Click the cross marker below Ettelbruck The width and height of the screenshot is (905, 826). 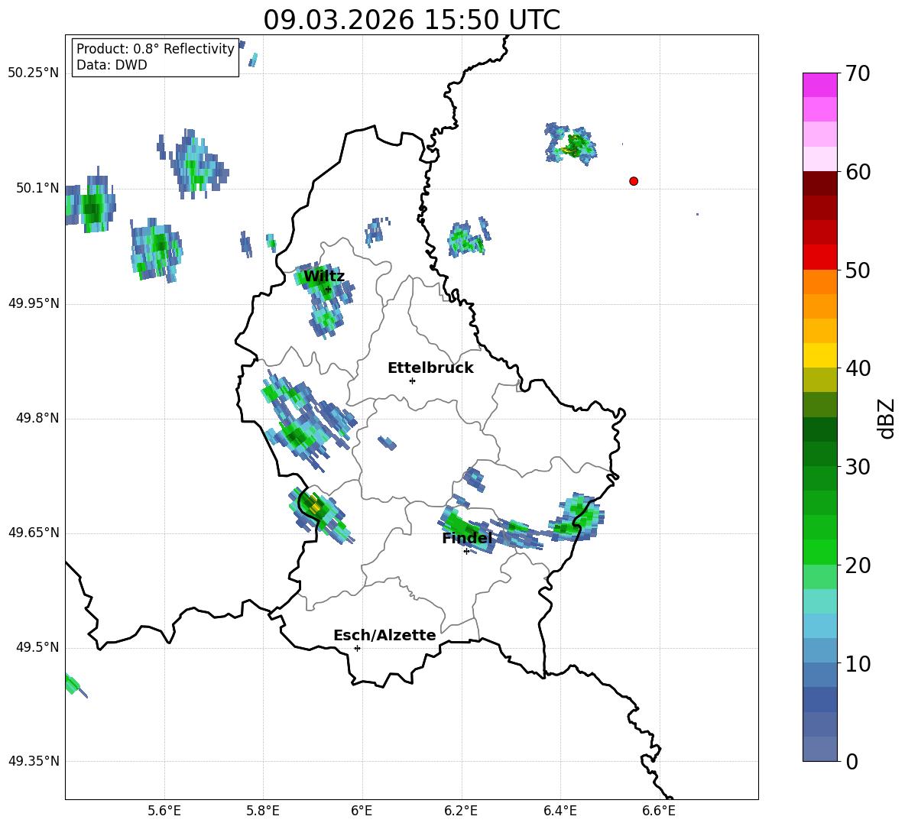(x=412, y=381)
